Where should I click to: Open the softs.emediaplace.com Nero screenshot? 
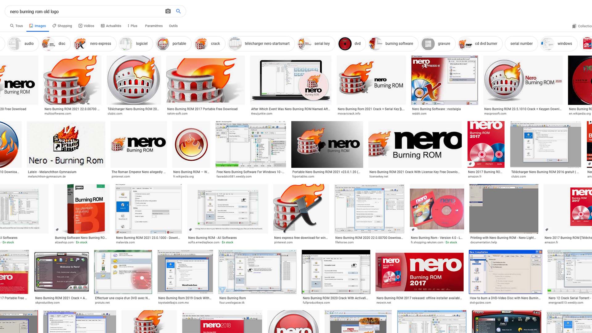click(228, 209)
